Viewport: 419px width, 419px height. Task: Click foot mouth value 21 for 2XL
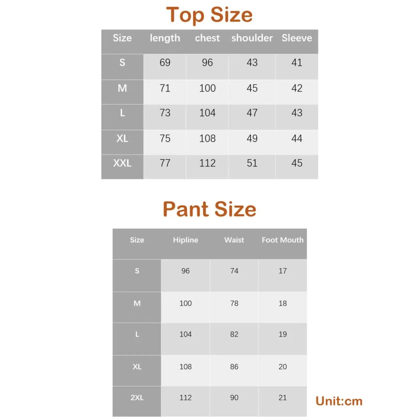[x=283, y=398]
